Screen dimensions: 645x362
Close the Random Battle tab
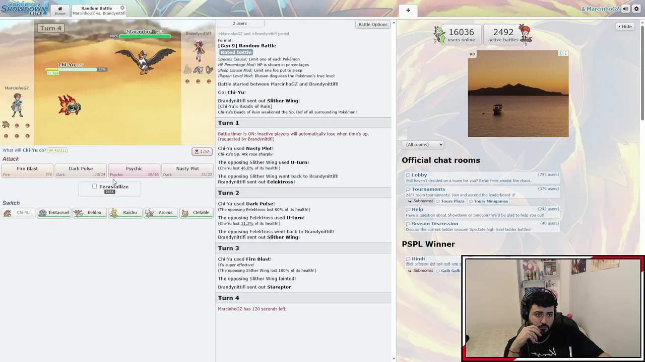click(x=122, y=8)
